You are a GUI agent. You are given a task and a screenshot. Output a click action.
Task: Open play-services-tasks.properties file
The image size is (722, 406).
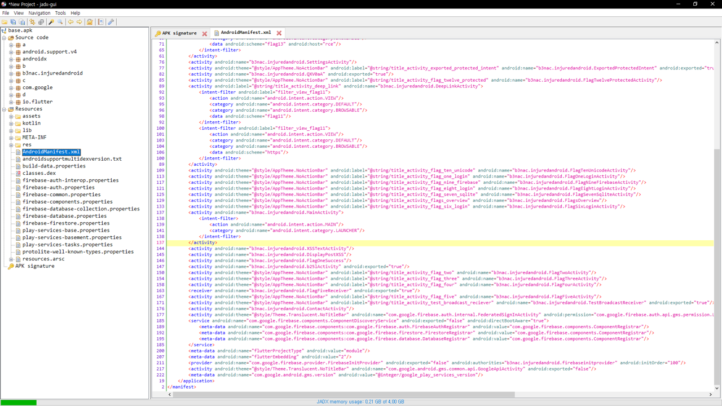click(68, 245)
